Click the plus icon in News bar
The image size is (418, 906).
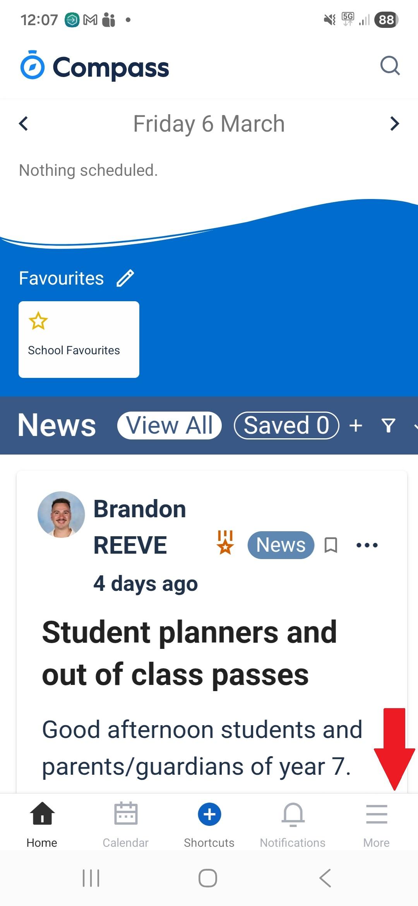[356, 426]
